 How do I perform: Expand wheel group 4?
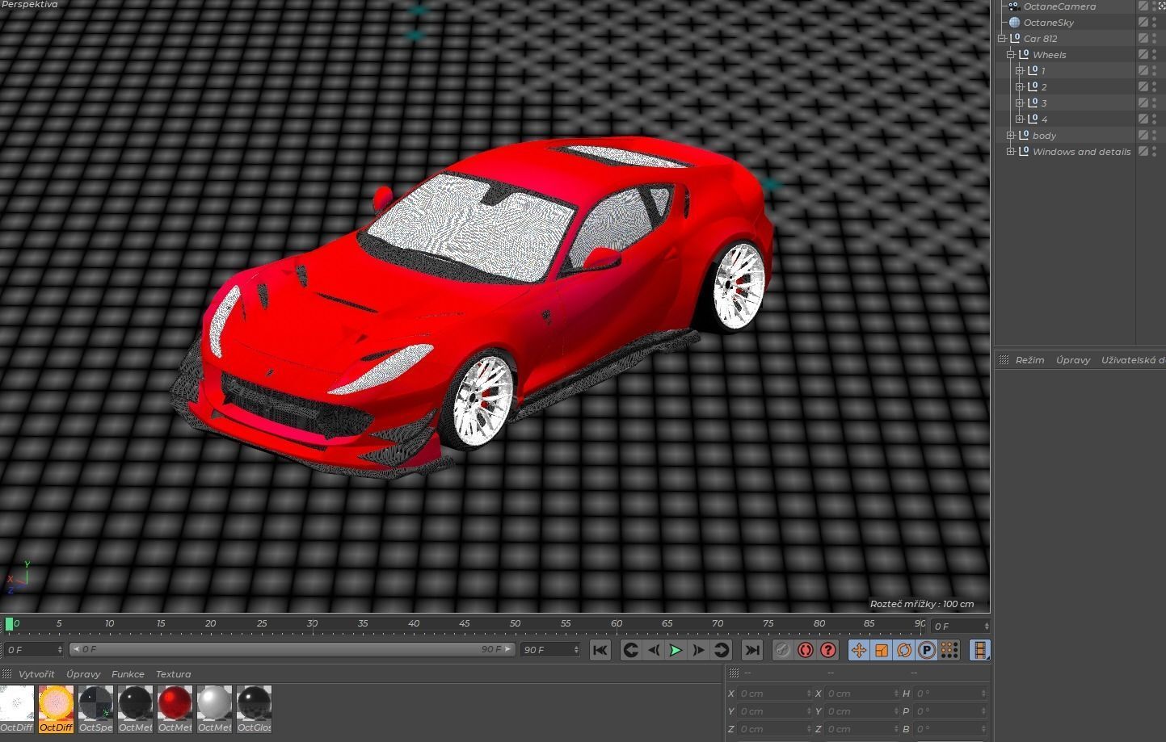pyautogui.click(x=1020, y=119)
